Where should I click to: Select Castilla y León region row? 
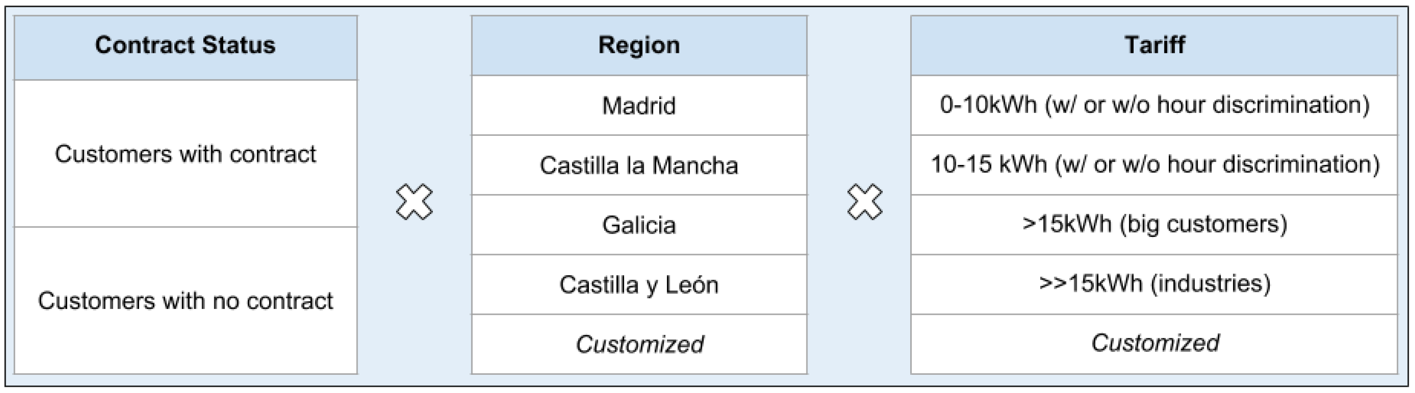tap(639, 284)
